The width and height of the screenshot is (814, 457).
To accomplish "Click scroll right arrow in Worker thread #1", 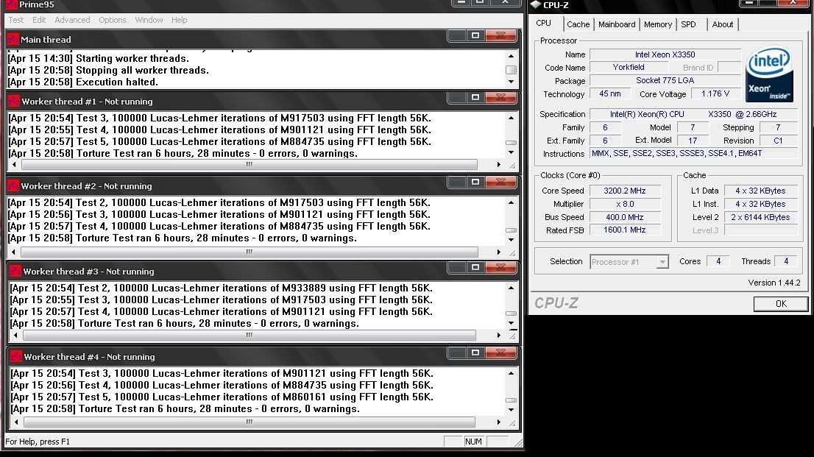I will coord(499,165).
